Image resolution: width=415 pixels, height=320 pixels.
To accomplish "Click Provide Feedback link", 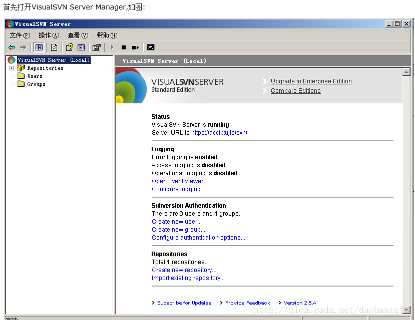I will click(247, 303).
